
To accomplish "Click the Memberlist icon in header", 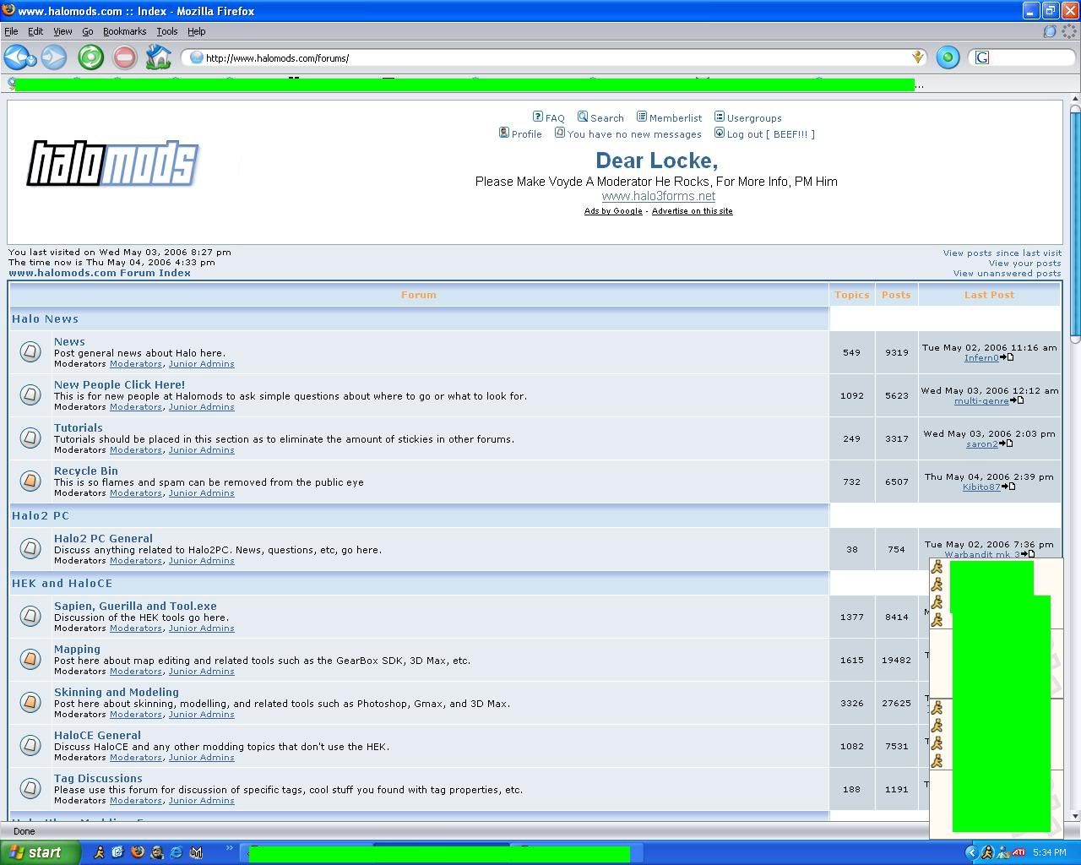I will tap(641, 117).
